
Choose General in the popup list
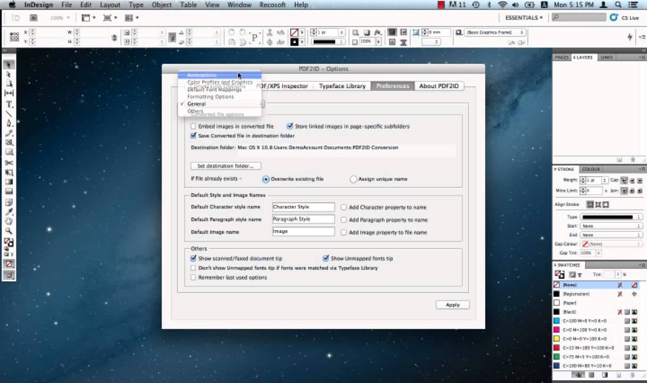(x=219, y=104)
